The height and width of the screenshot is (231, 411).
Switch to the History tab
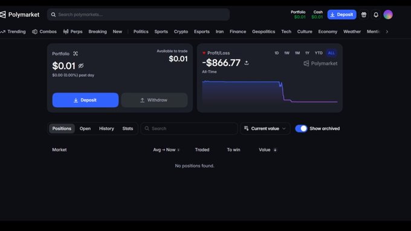pos(106,128)
